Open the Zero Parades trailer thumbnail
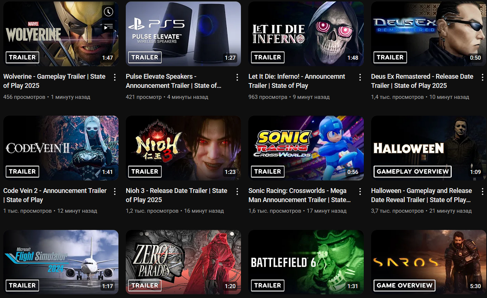487x298 pixels. click(x=183, y=262)
